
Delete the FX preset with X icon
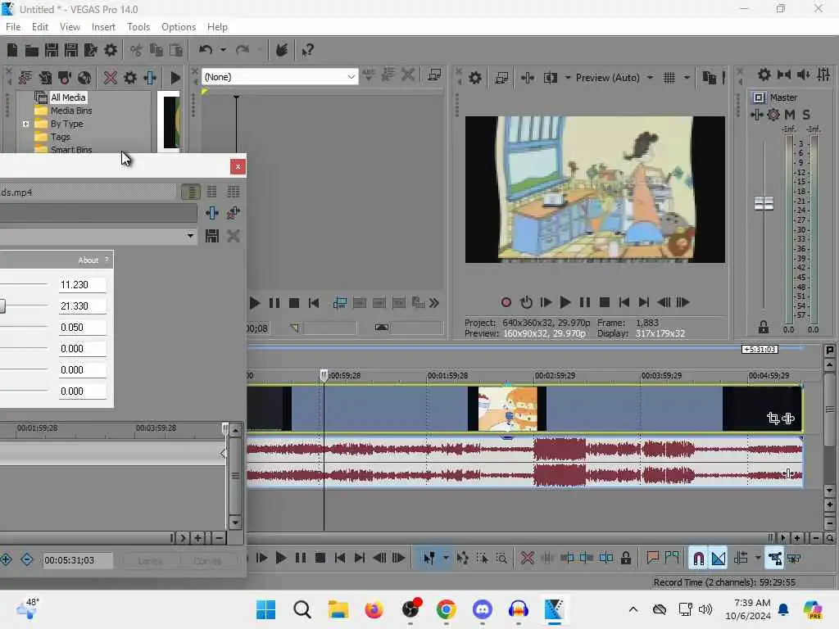click(234, 236)
